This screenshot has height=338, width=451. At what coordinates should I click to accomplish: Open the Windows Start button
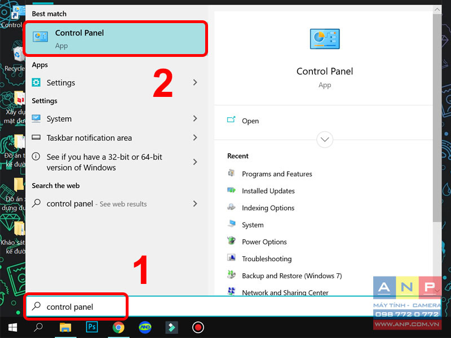pos(12,327)
